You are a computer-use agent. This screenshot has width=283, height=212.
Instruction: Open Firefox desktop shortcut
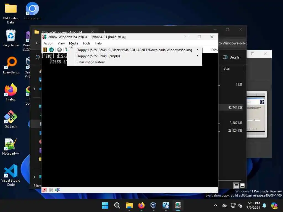[x=11, y=92]
